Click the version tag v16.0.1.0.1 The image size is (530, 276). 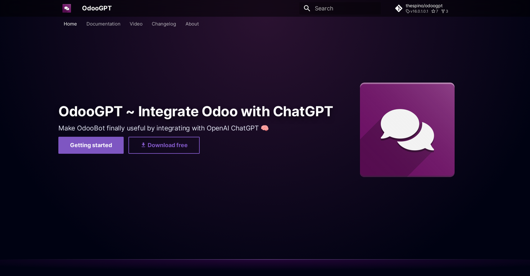pyautogui.click(x=417, y=11)
